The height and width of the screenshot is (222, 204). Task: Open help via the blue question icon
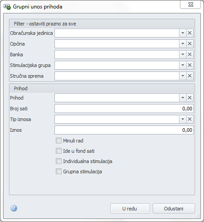[14, 208]
